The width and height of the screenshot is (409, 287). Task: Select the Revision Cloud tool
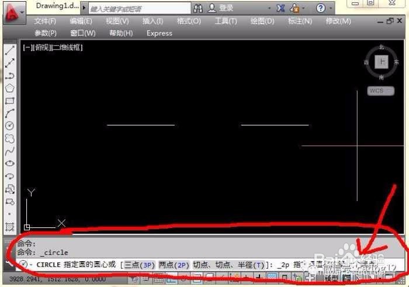point(10,139)
